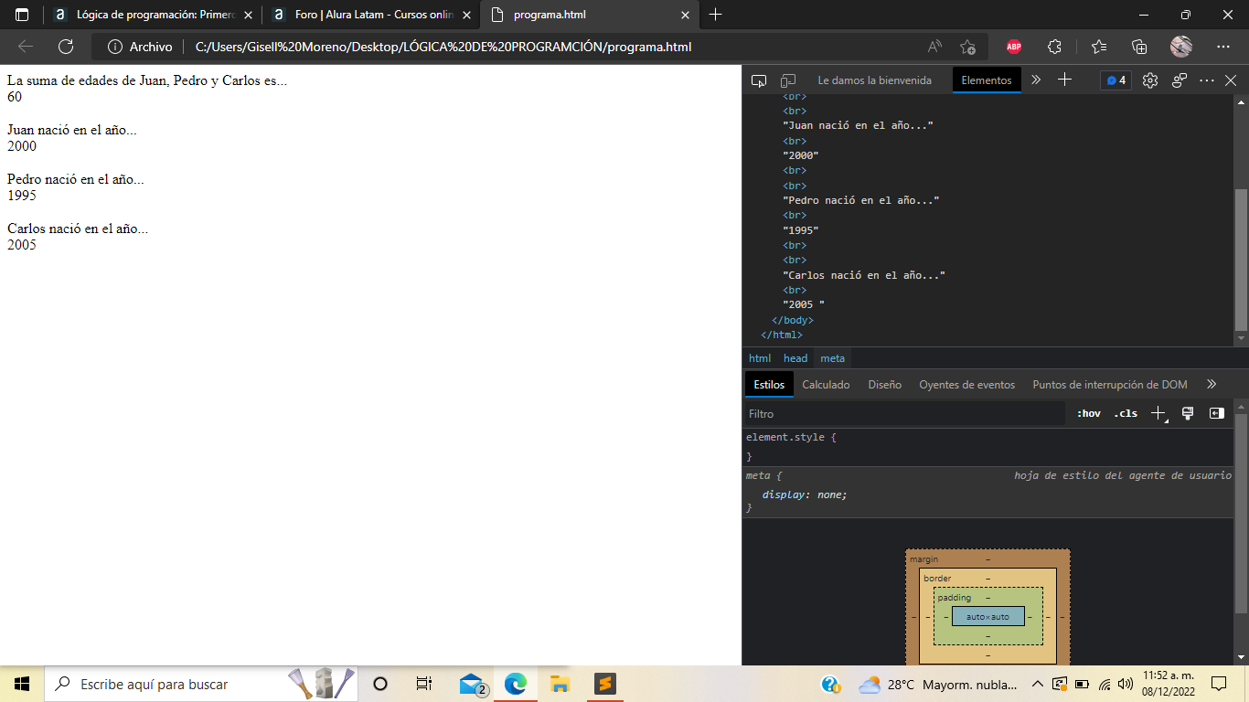Close the Foro Alura Latam tab
Screen dimensions: 1249x702
pyautogui.click(x=466, y=15)
